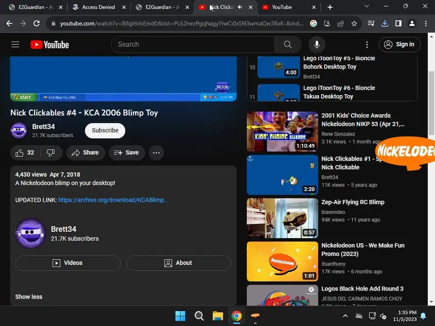Click the Chrome taskbar icon

point(236,316)
